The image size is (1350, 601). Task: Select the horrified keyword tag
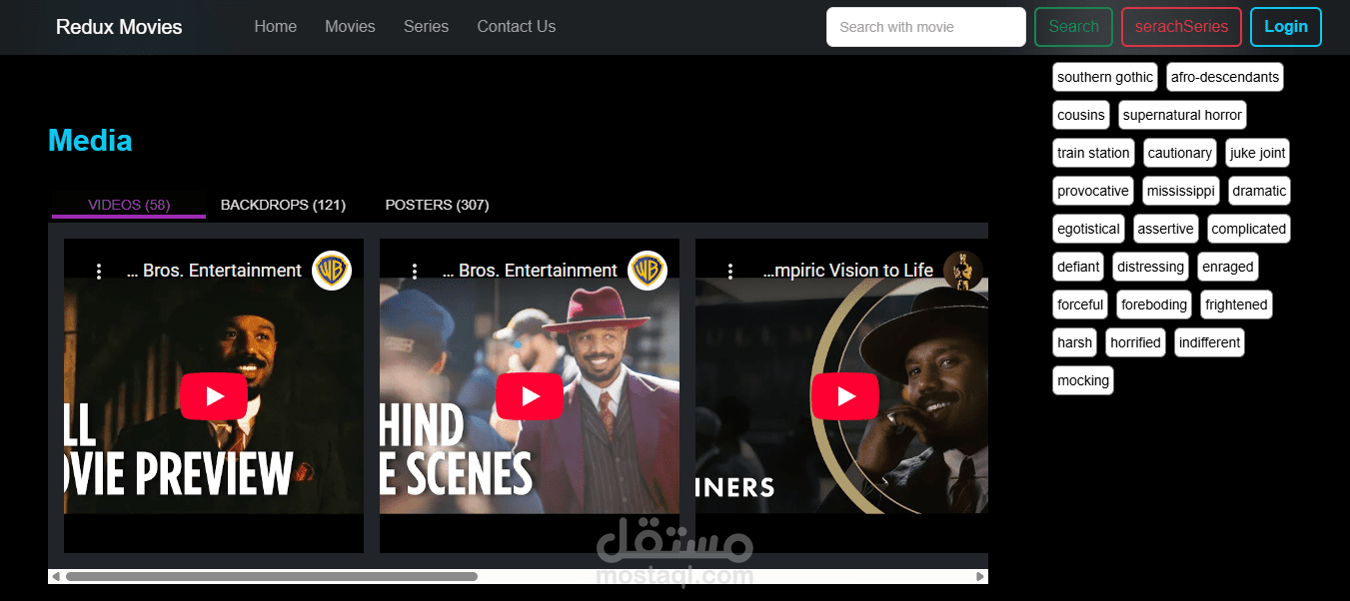point(1136,342)
